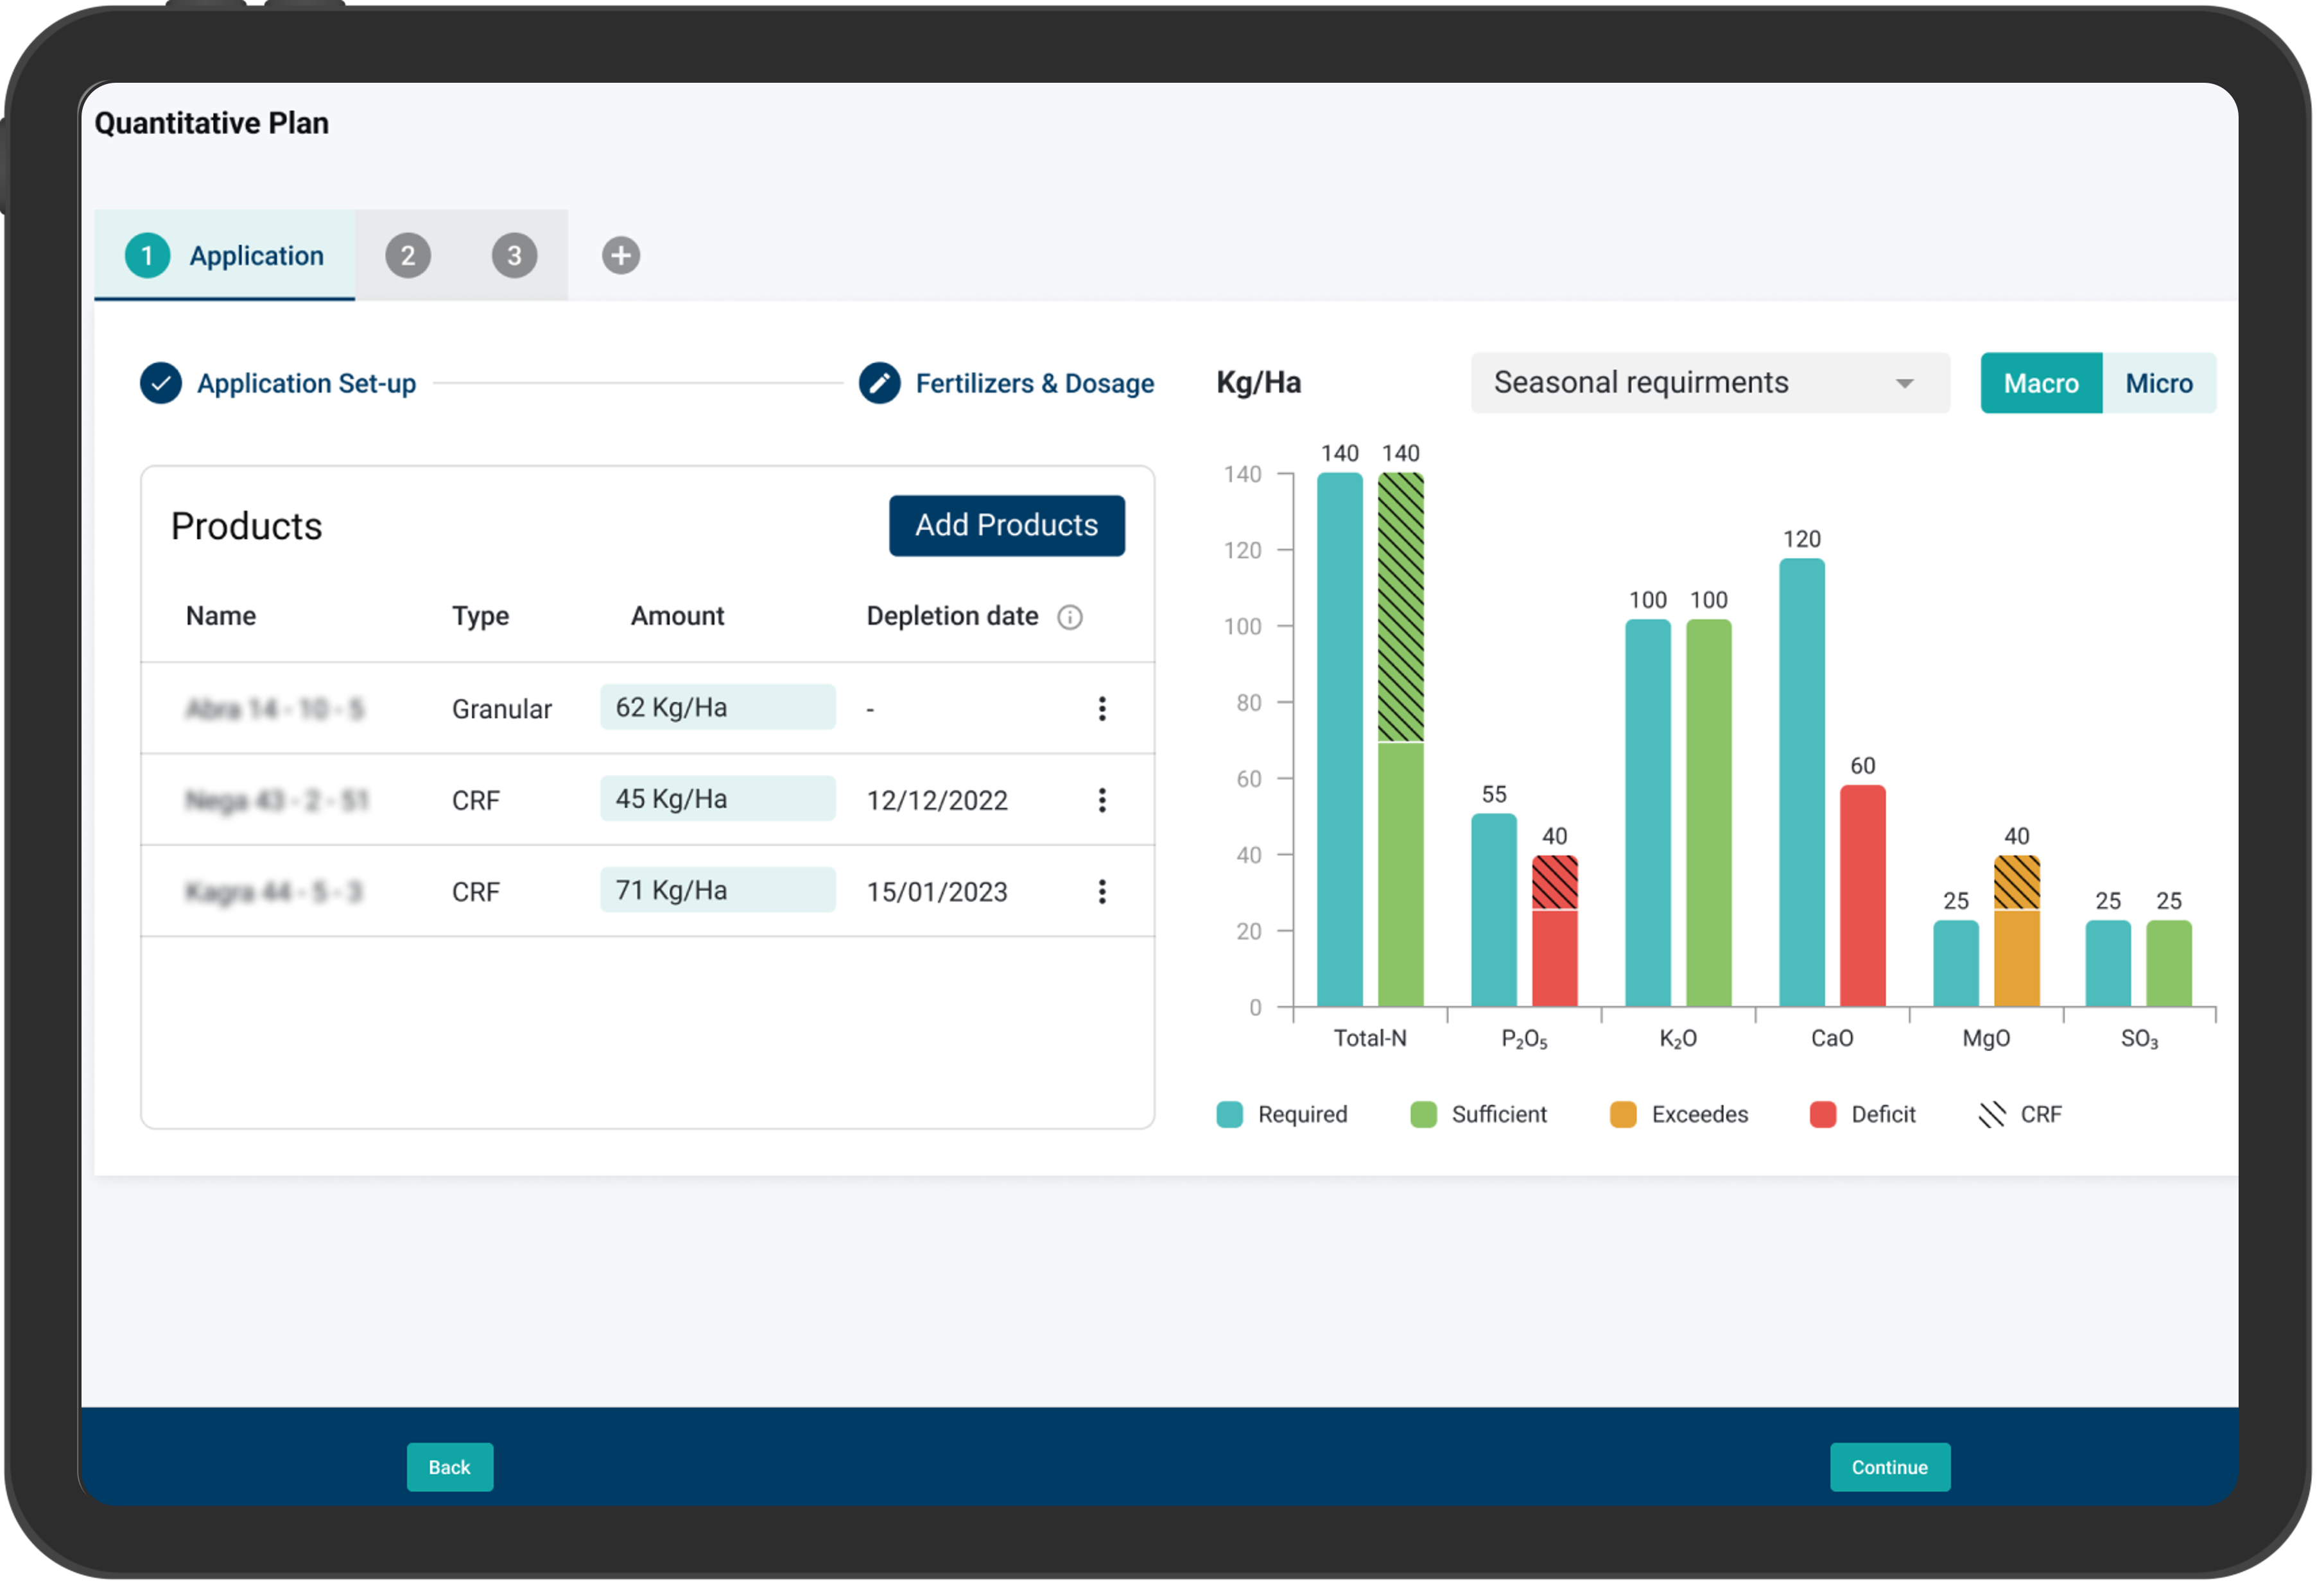Open the options menu for Kagra 44-5-3

(x=1102, y=891)
